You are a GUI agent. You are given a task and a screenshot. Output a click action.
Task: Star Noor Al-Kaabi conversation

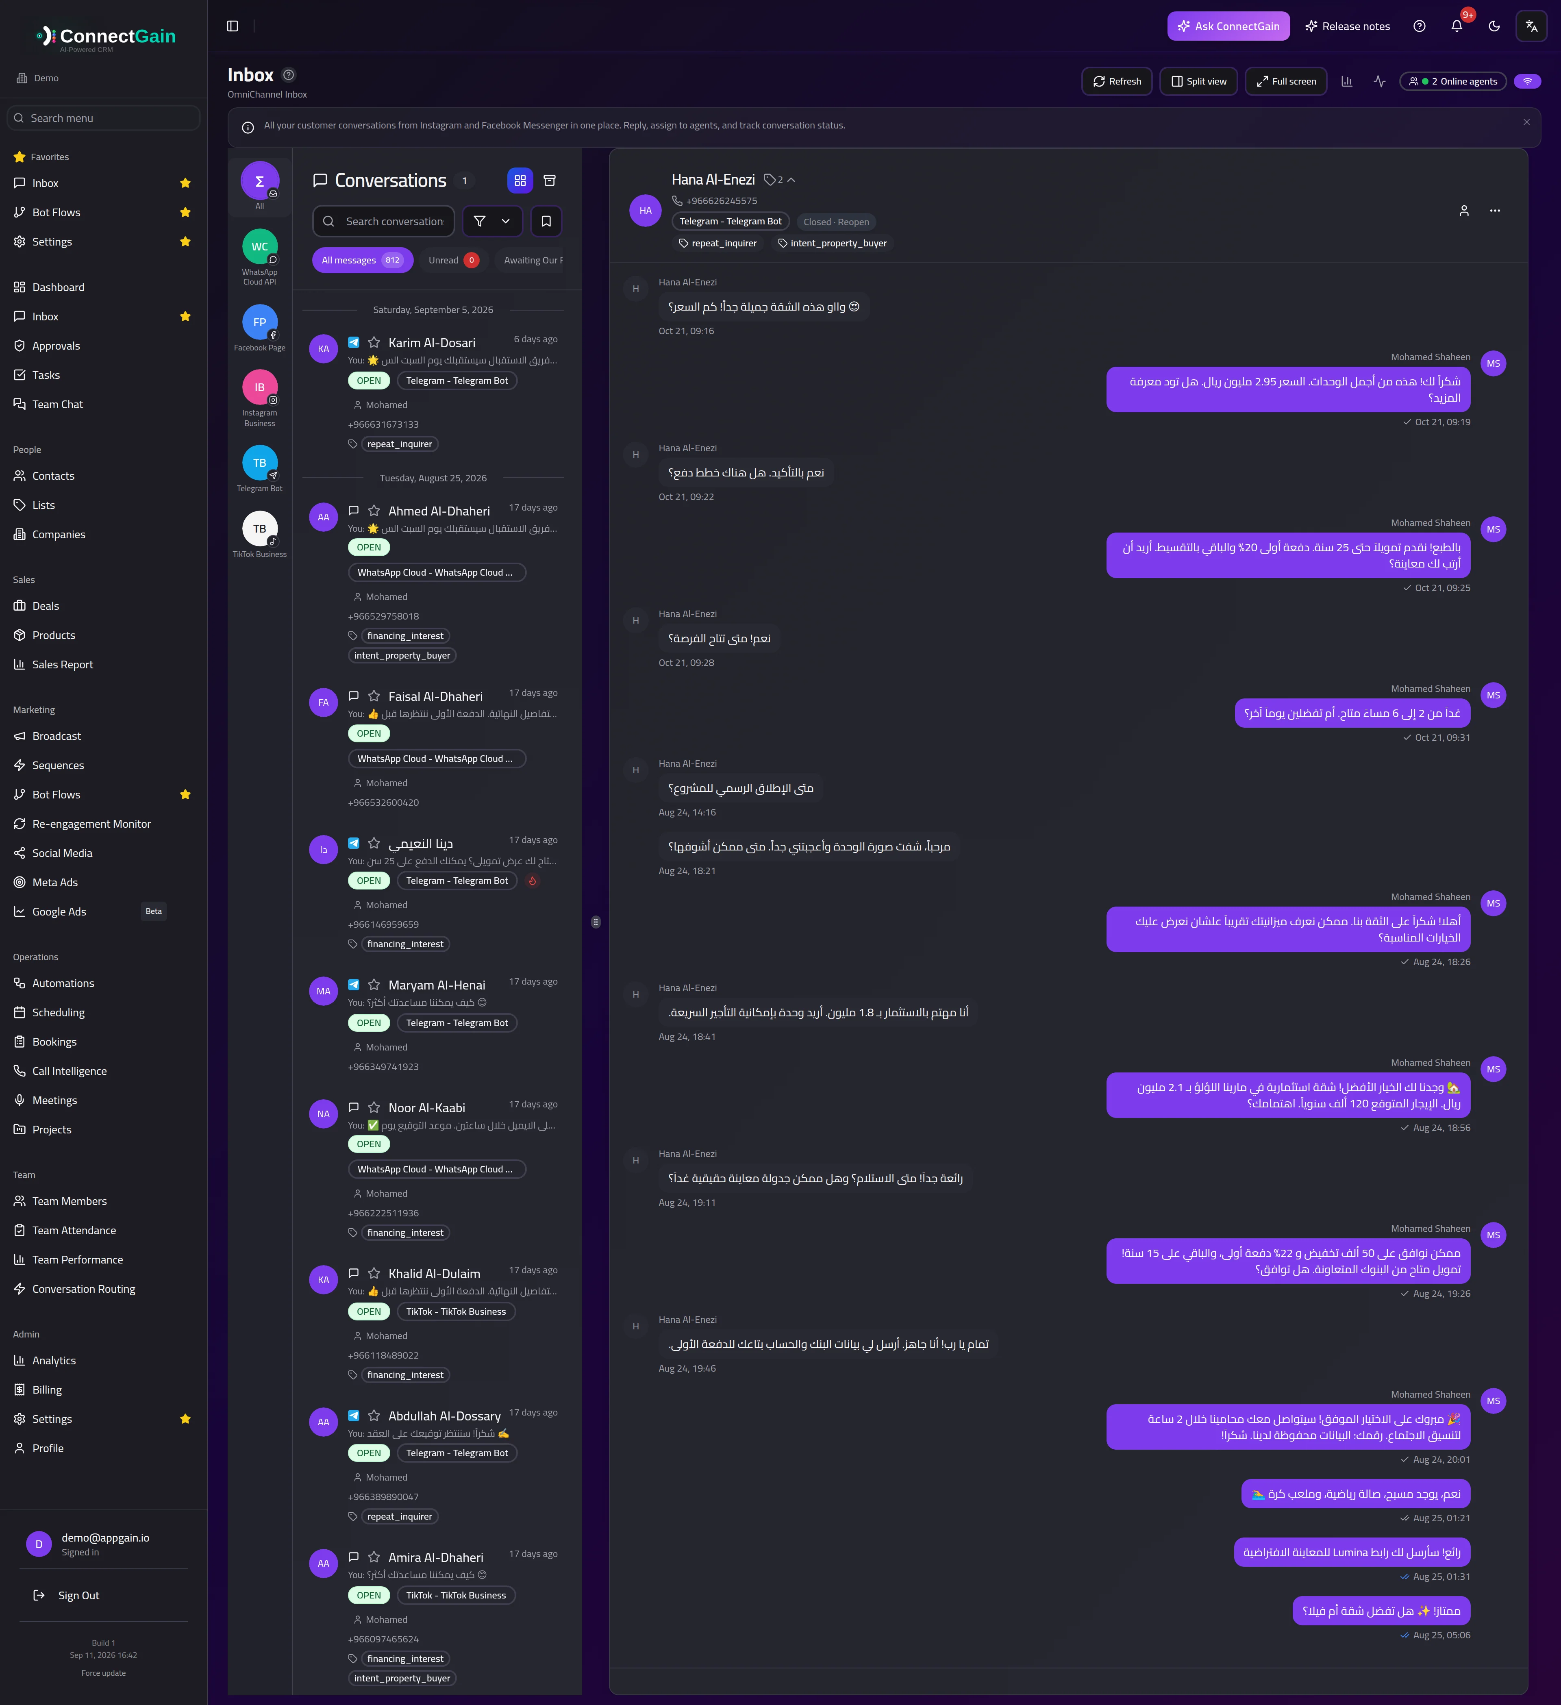pyautogui.click(x=374, y=1107)
